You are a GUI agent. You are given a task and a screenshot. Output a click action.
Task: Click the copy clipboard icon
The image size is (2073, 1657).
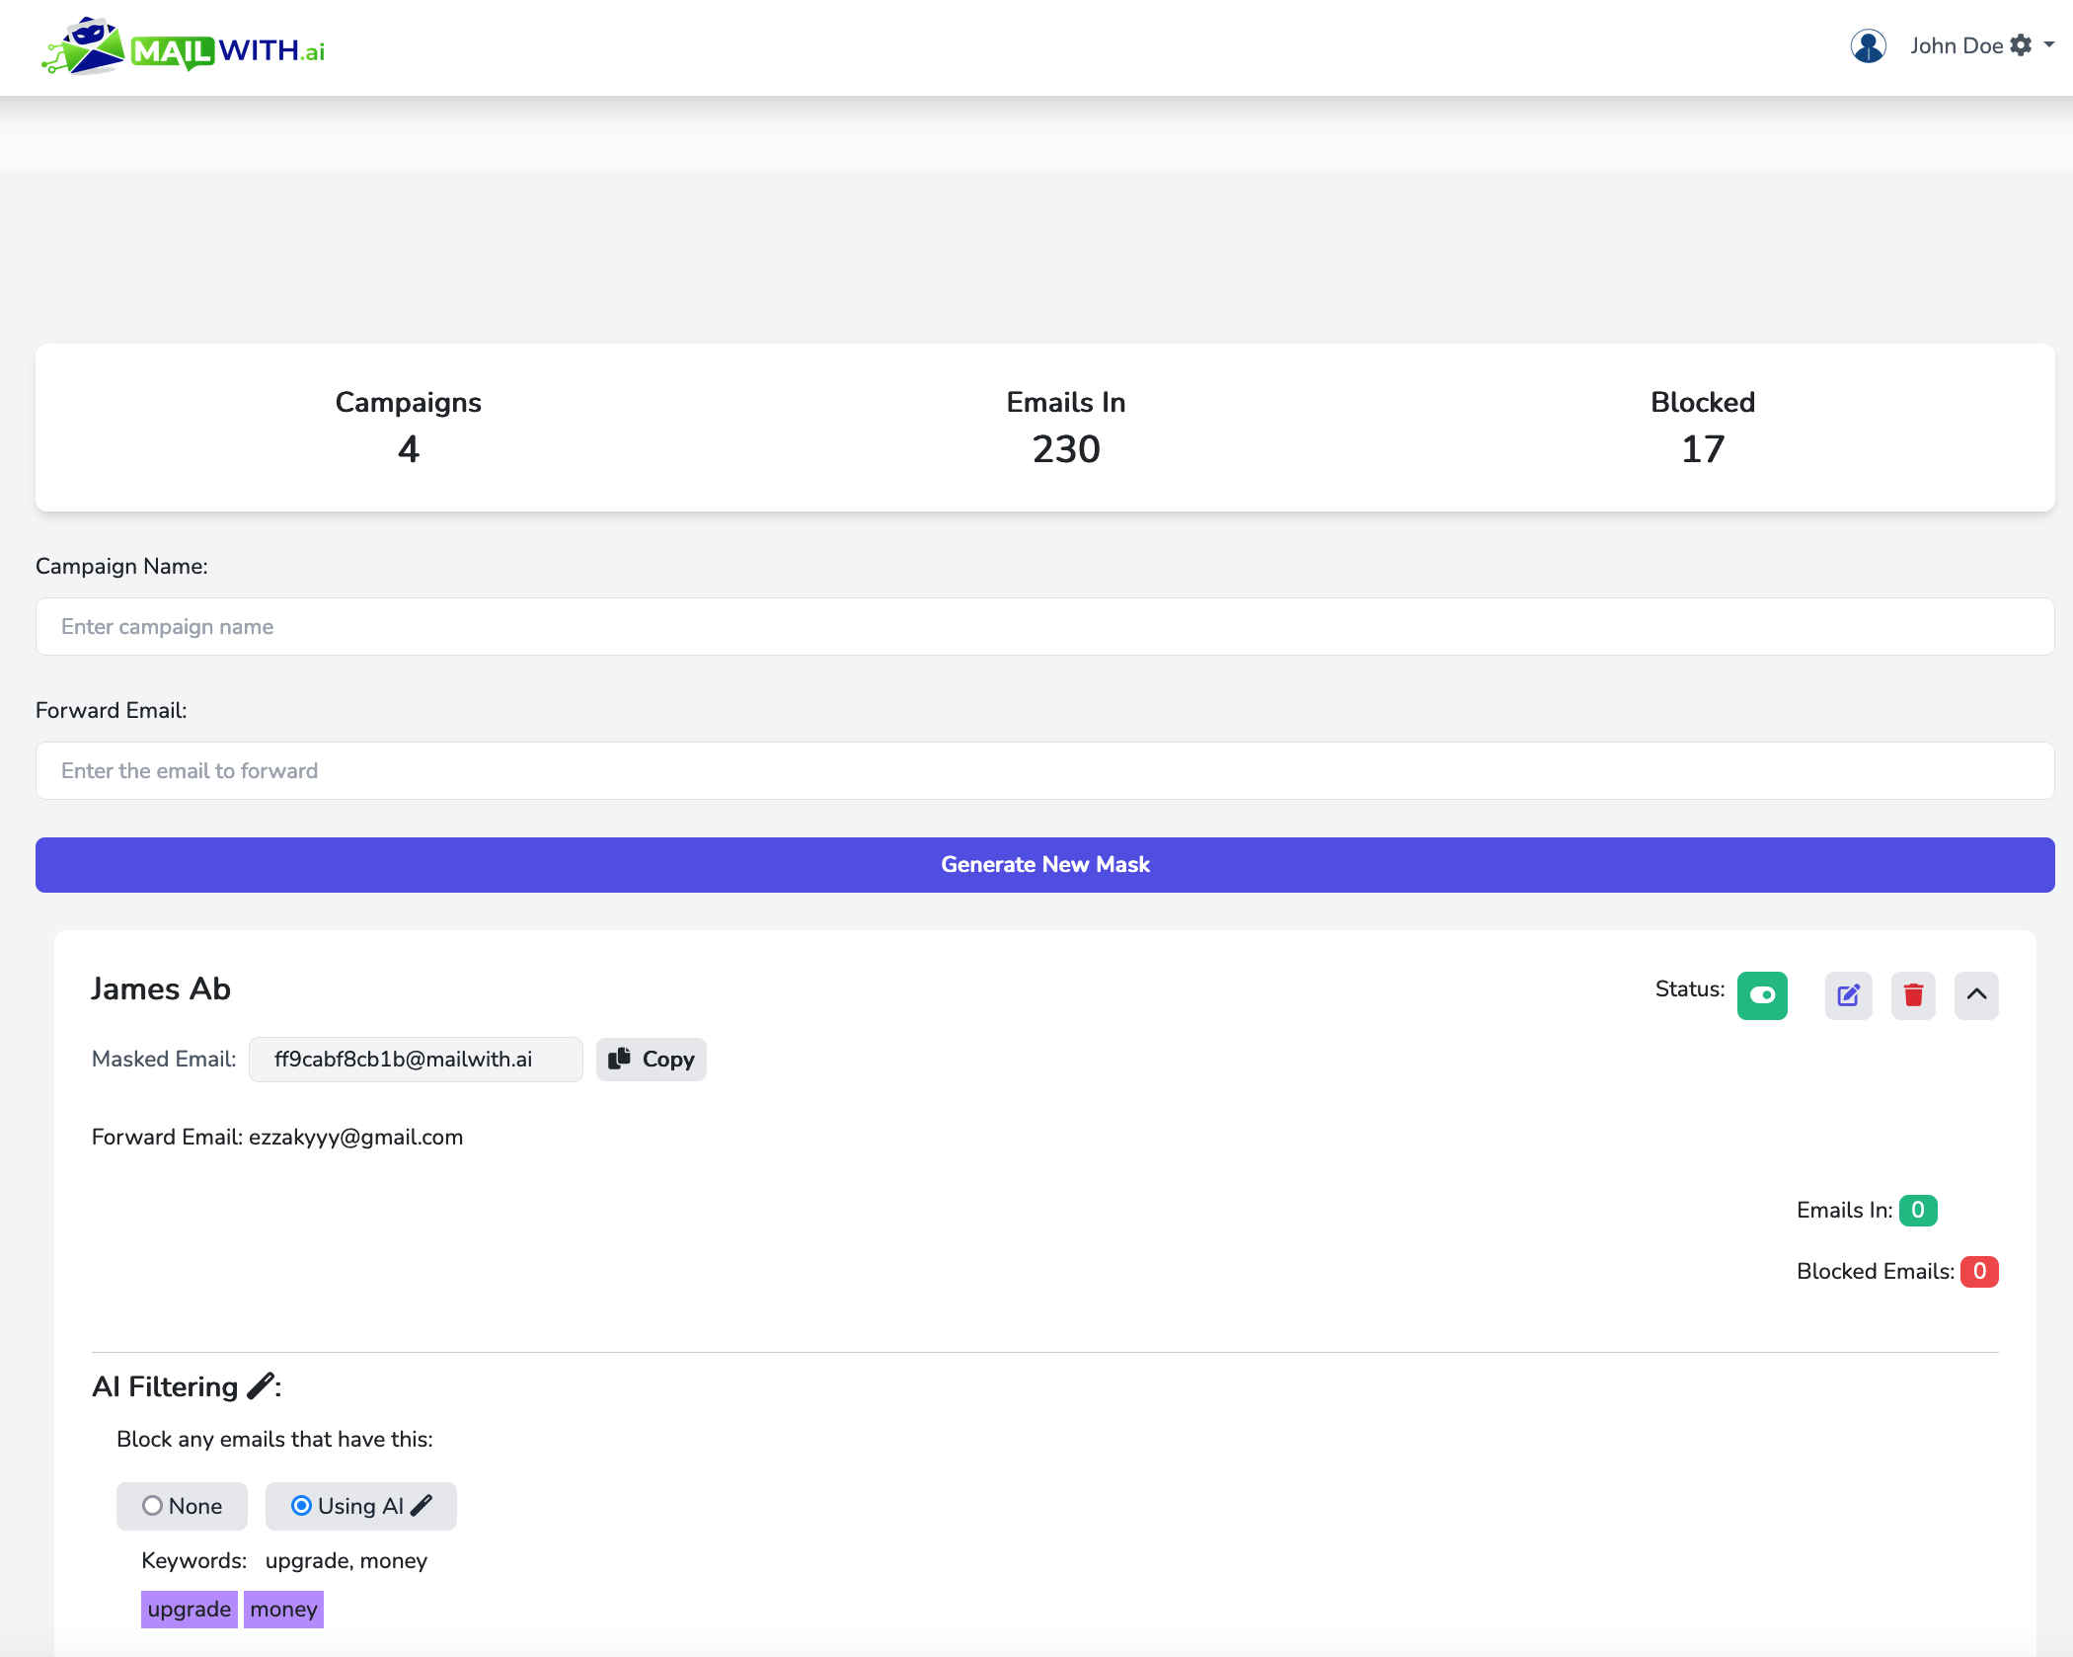(x=620, y=1059)
